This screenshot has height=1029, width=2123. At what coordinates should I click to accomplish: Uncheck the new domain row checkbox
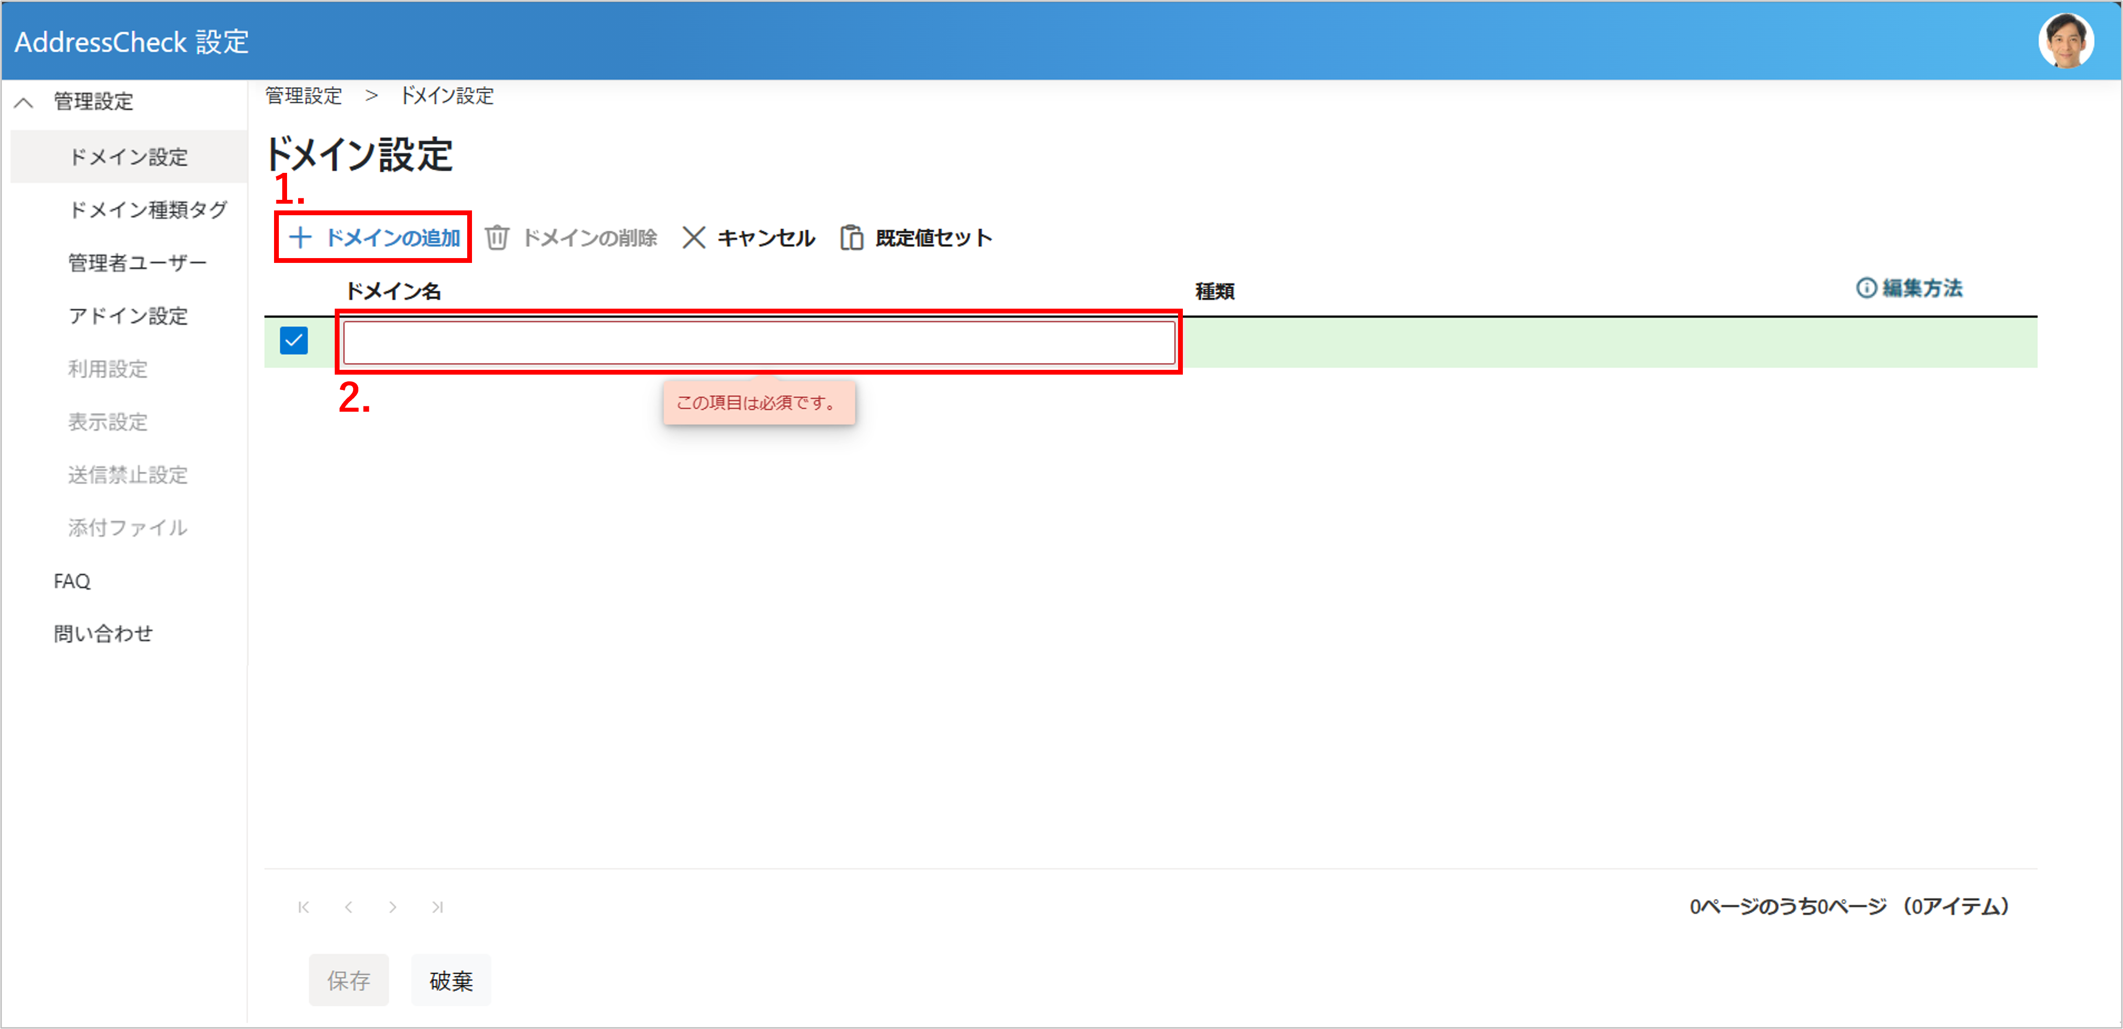[x=294, y=340]
